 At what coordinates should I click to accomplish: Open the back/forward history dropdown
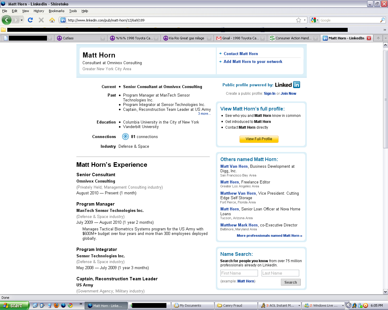[x=22, y=20]
